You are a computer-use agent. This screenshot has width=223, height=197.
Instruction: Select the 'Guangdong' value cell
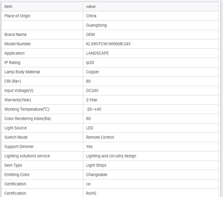tap(96, 25)
